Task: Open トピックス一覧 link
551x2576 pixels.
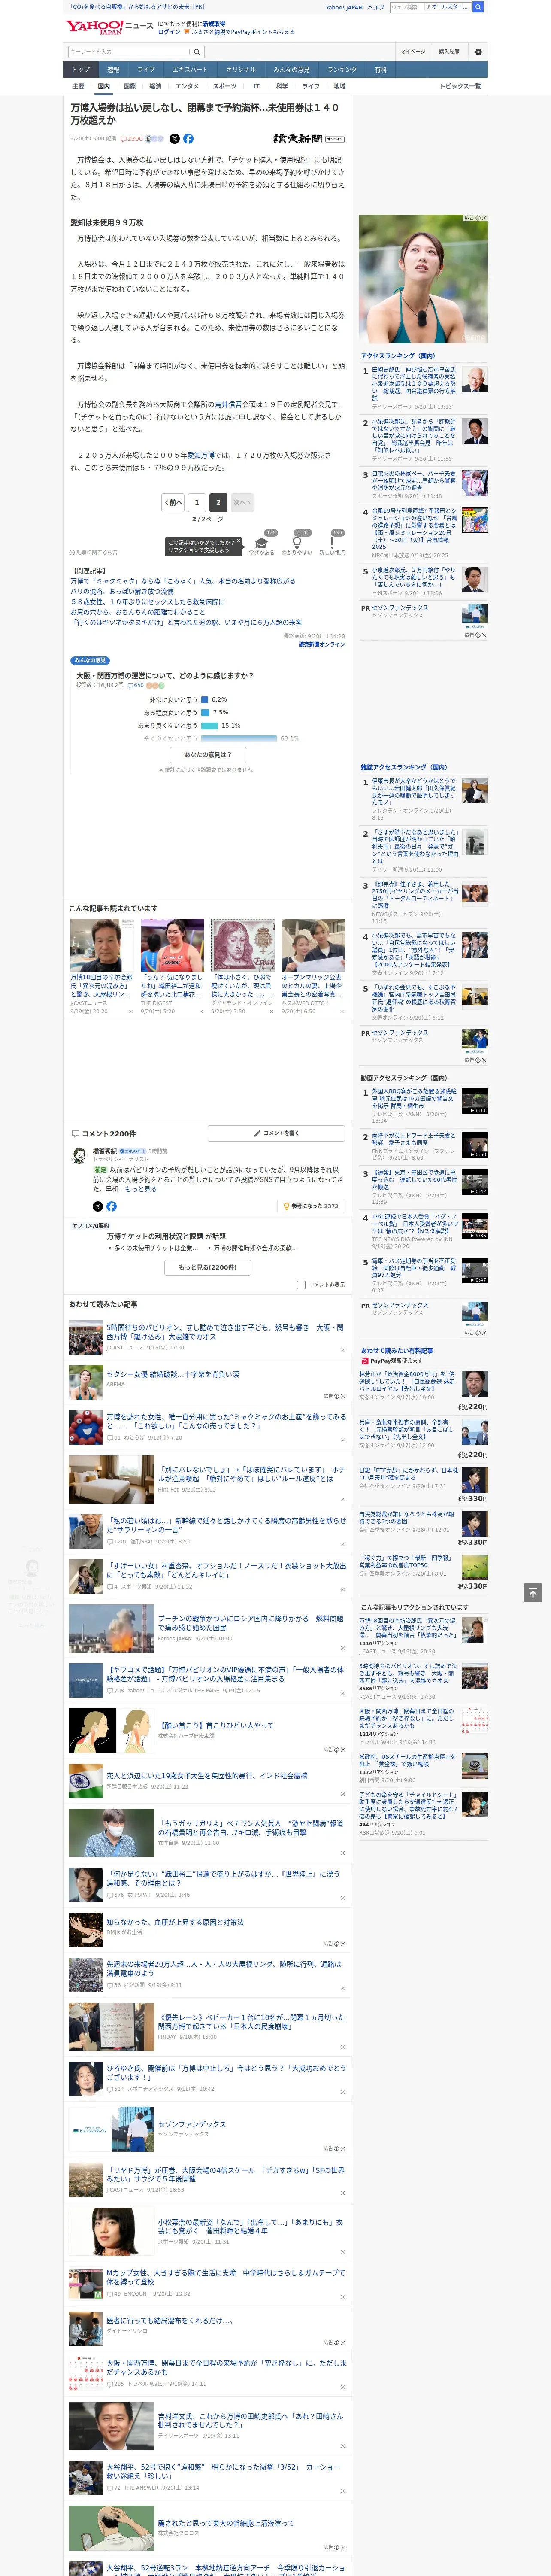Action: pyautogui.click(x=460, y=86)
